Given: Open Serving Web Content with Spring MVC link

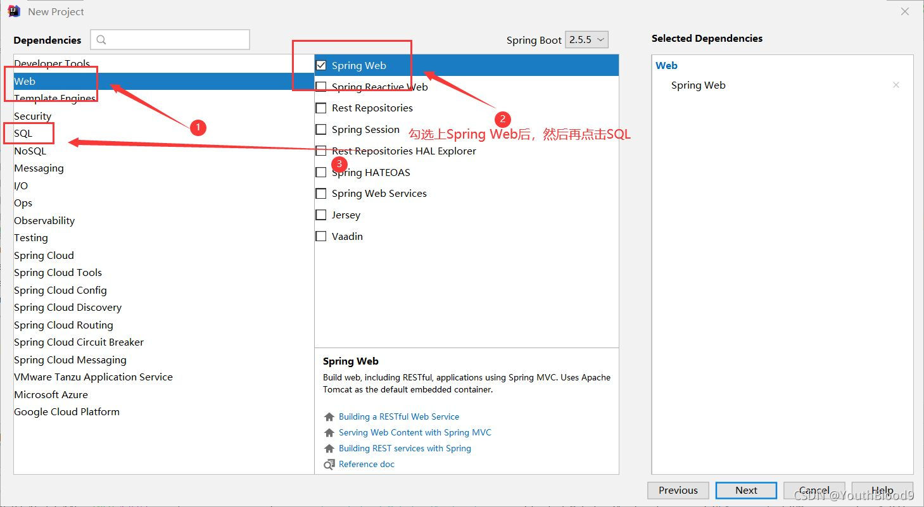Looking at the screenshot, I should [x=415, y=432].
